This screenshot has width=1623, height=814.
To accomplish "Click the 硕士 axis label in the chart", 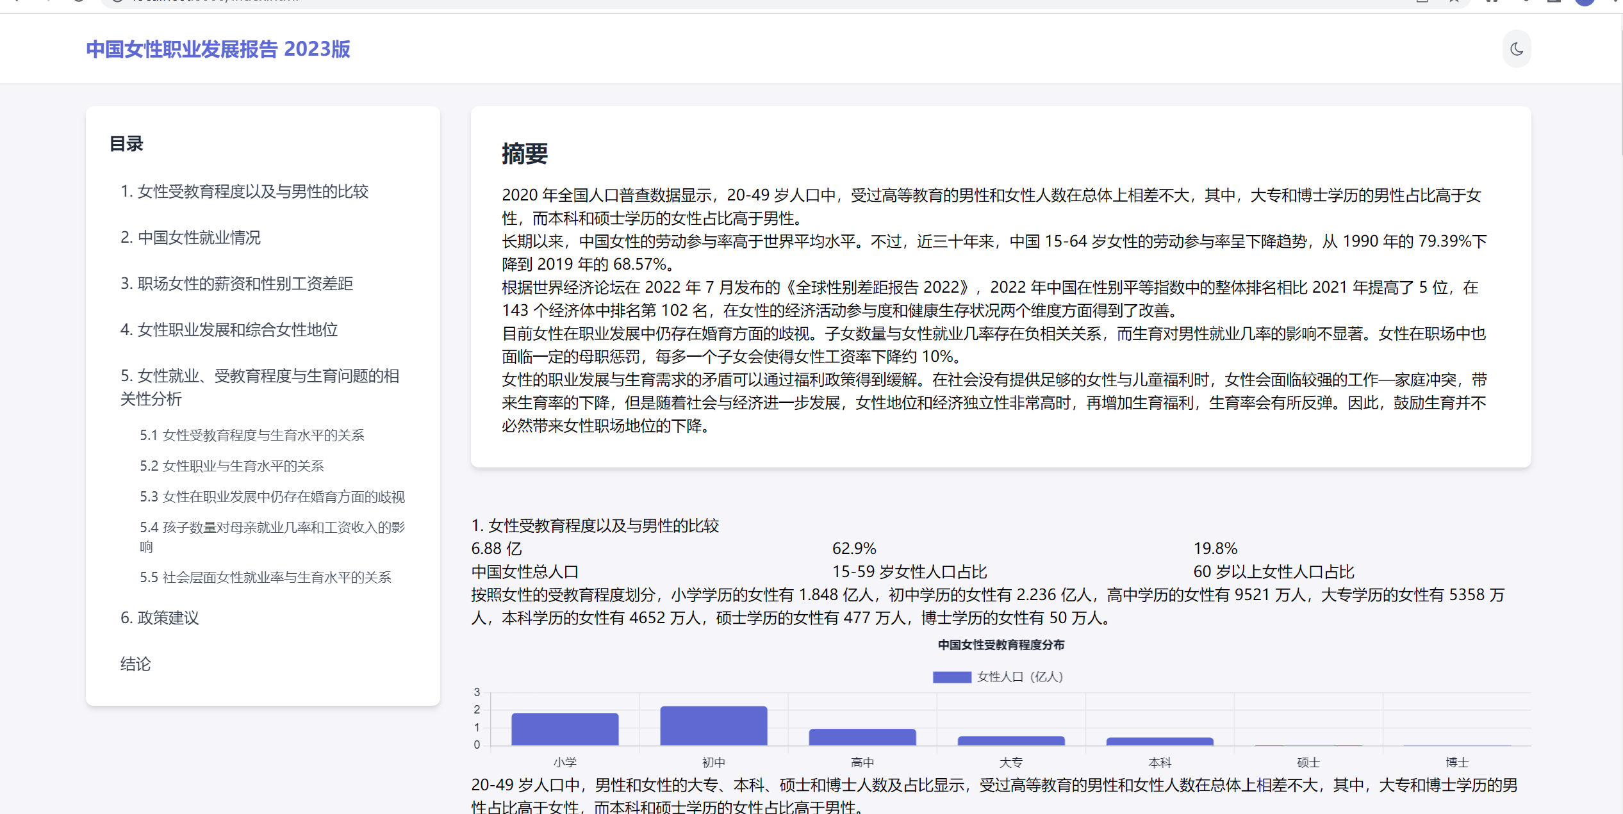I will [x=1308, y=762].
